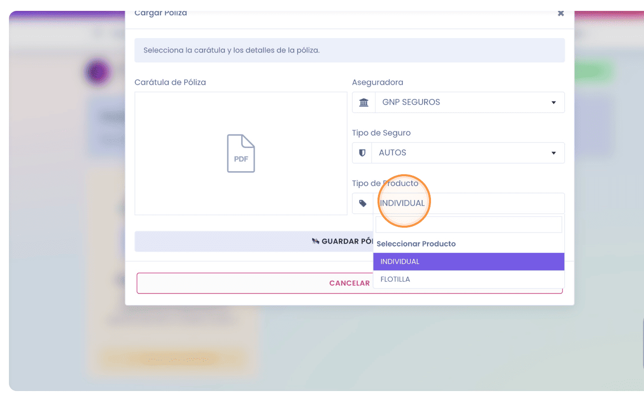Click the tag icon beside Tipo de Producto
The height and width of the screenshot is (394, 644).
363,203
